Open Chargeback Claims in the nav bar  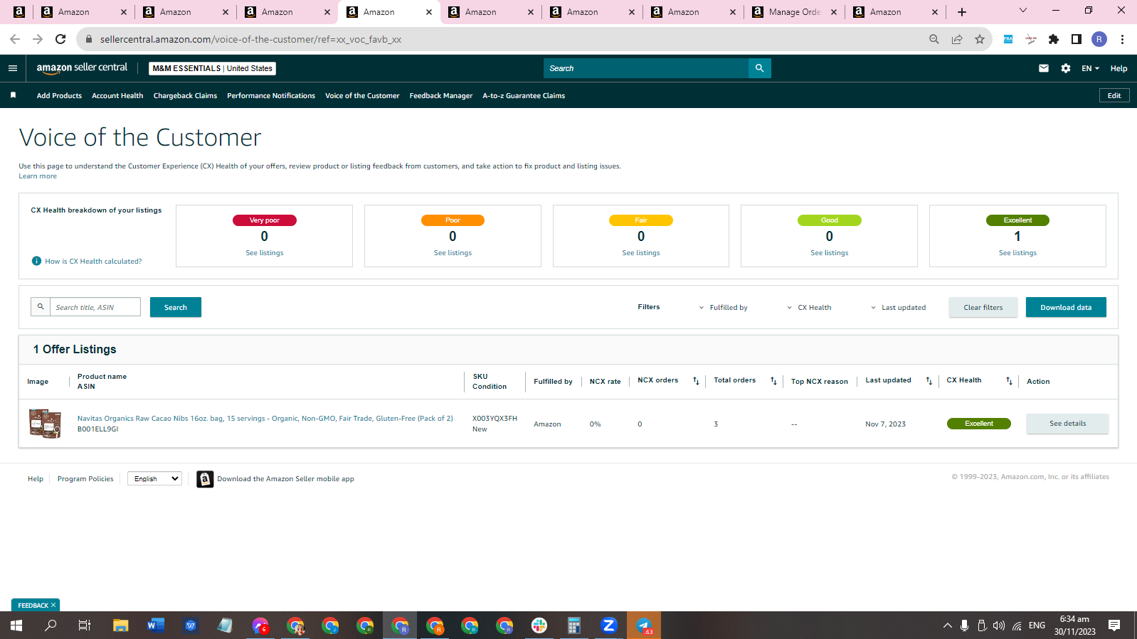tap(185, 95)
